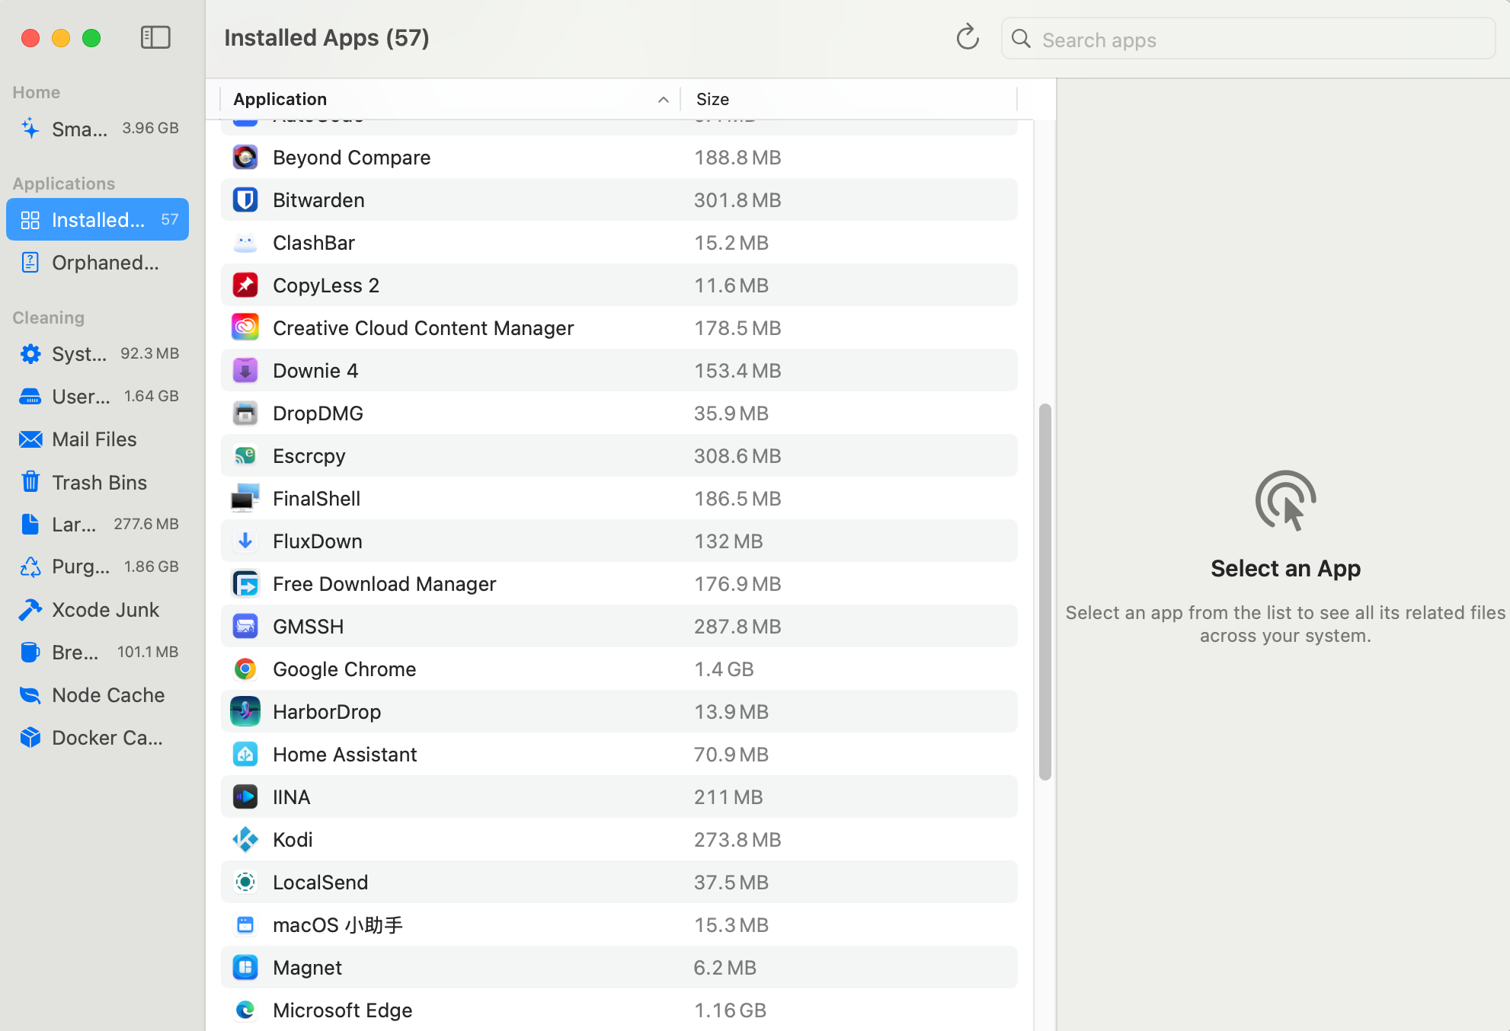This screenshot has width=1510, height=1031.
Task: Open the Installed Apps section
Action: pyautogui.click(x=97, y=219)
